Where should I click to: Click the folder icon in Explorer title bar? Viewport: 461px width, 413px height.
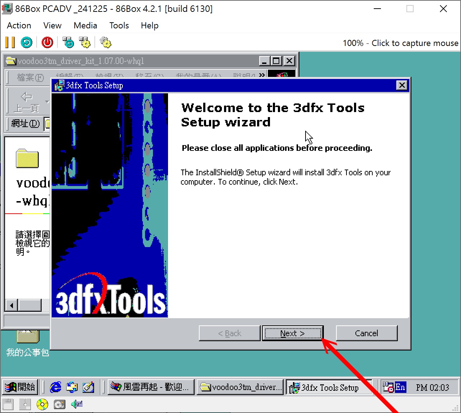(x=11, y=61)
